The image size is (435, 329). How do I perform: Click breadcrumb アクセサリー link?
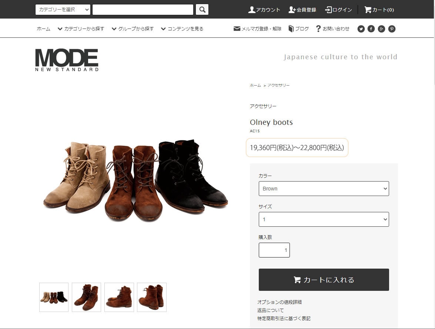point(278,85)
